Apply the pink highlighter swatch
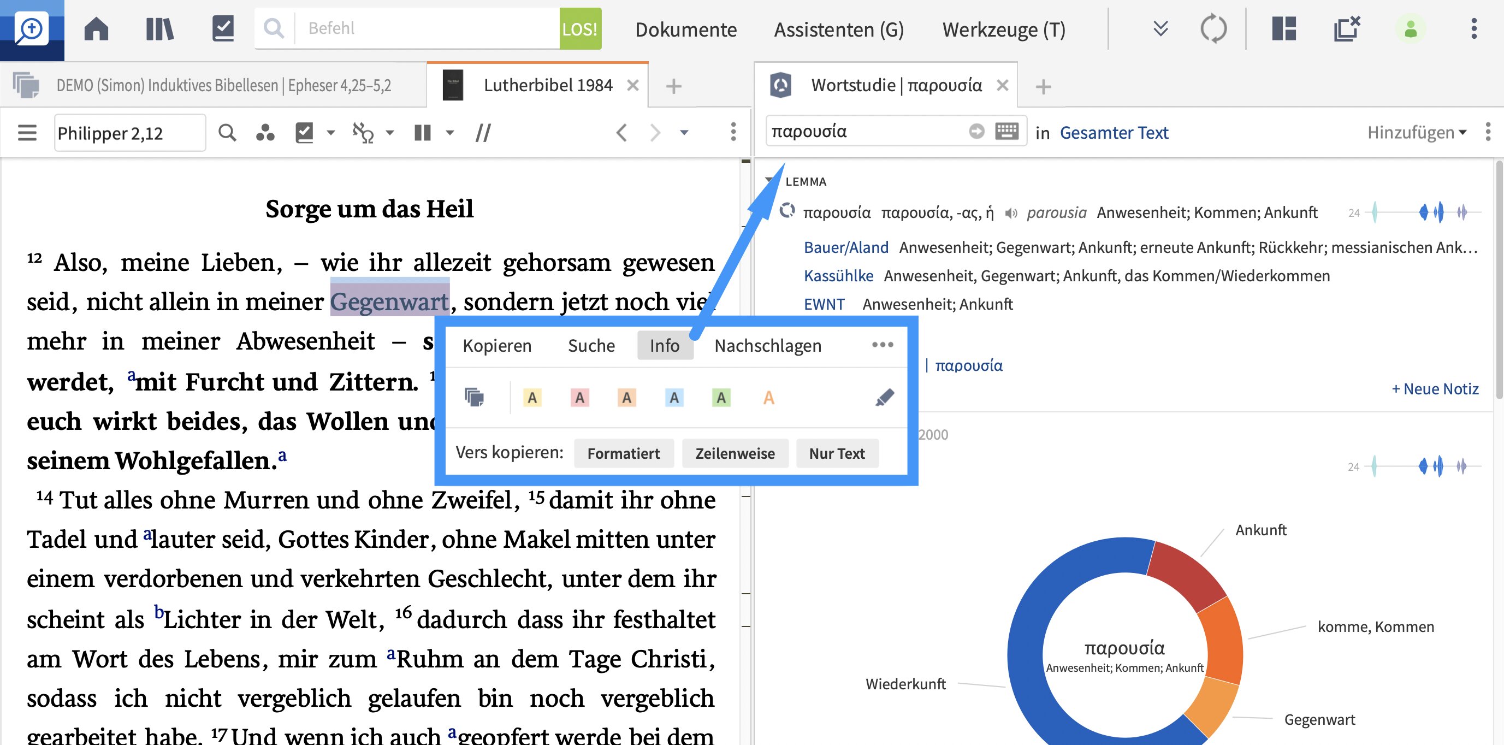The width and height of the screenshot is (1504, 745). click(579, 398)
